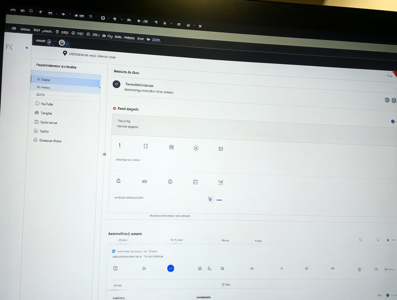Open the larger light-colored avatar in the dark header bar

(62, 43)
